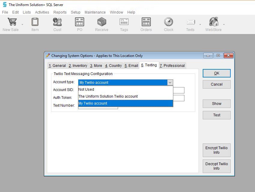Open the Activities menu
The height and width of the screenshot is (192, 255).
tap(42, 12)
